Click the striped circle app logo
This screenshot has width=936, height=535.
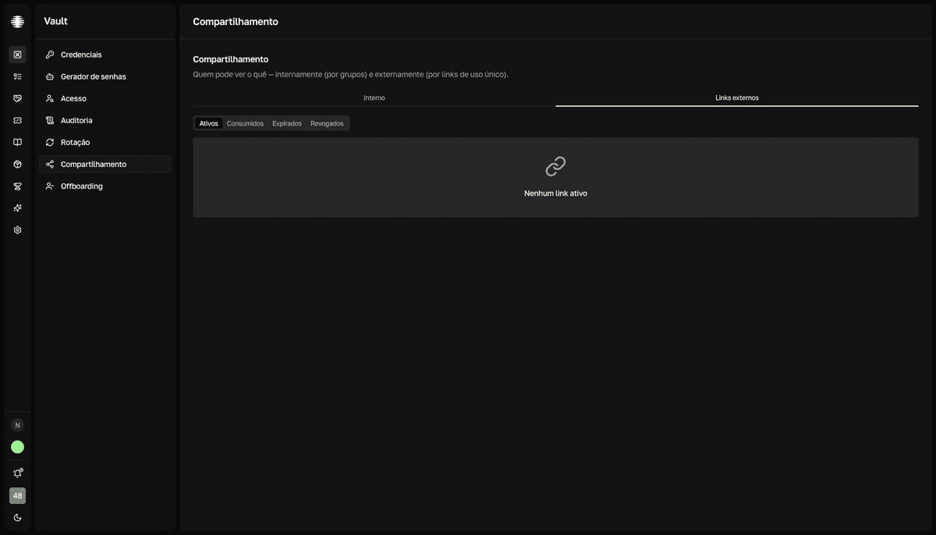(17, 22)
